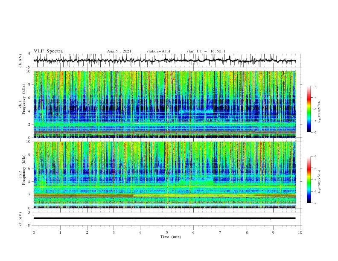Screen dimensions: 338x261
Task: Click the ch.2 "Frequency (kHz)" axis label
Action: pyautogui.click(x=24, y=169)
